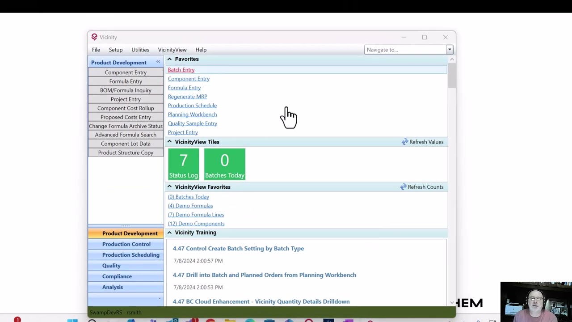572x322 pixels.
Task: Open BOM/Formula Inquiry from the sidebar
Action: tap(126, 90)
